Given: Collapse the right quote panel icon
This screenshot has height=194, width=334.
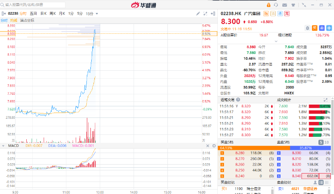Looking at the screenshot, I should coord(213,14).
